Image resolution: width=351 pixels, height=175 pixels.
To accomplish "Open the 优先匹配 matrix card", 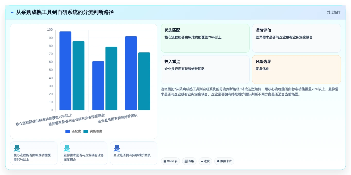I will pos(205,38).
